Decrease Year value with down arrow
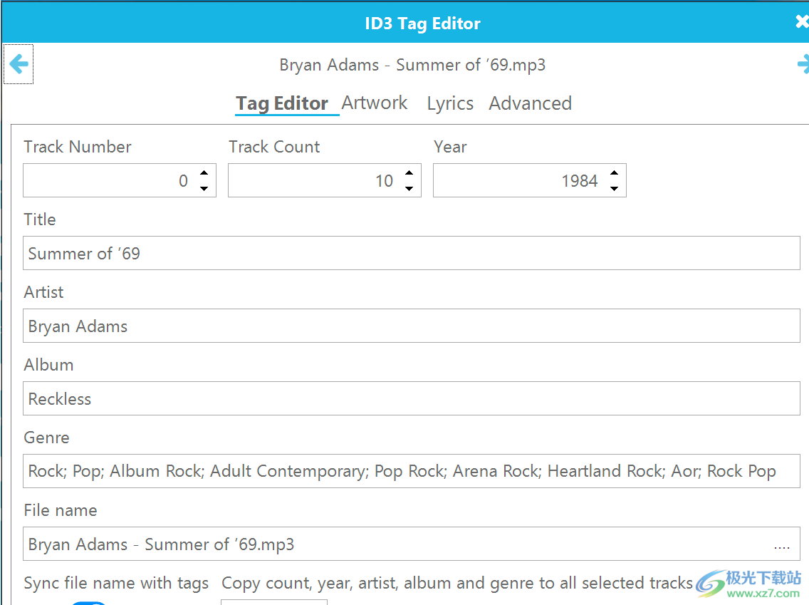Viewport: 809px width, 605px height. pyautogui.click(x=614, y=188)
